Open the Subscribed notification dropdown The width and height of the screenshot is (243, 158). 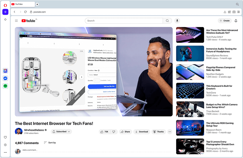(x=61, y=132)
